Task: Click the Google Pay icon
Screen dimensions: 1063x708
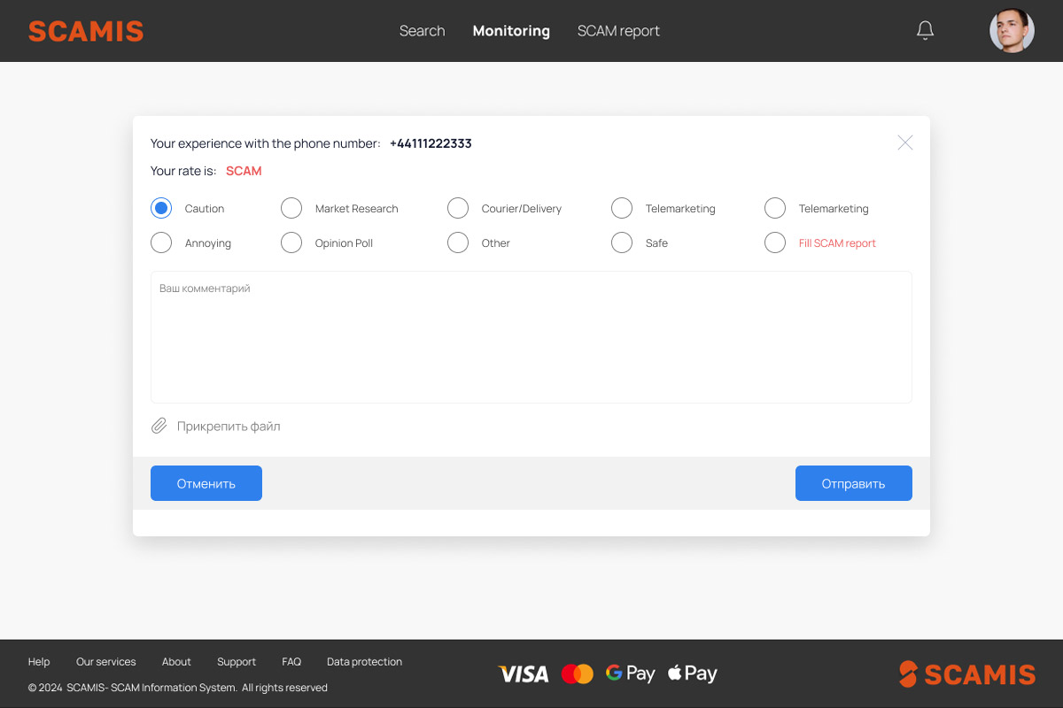Action: click(630, 673)
